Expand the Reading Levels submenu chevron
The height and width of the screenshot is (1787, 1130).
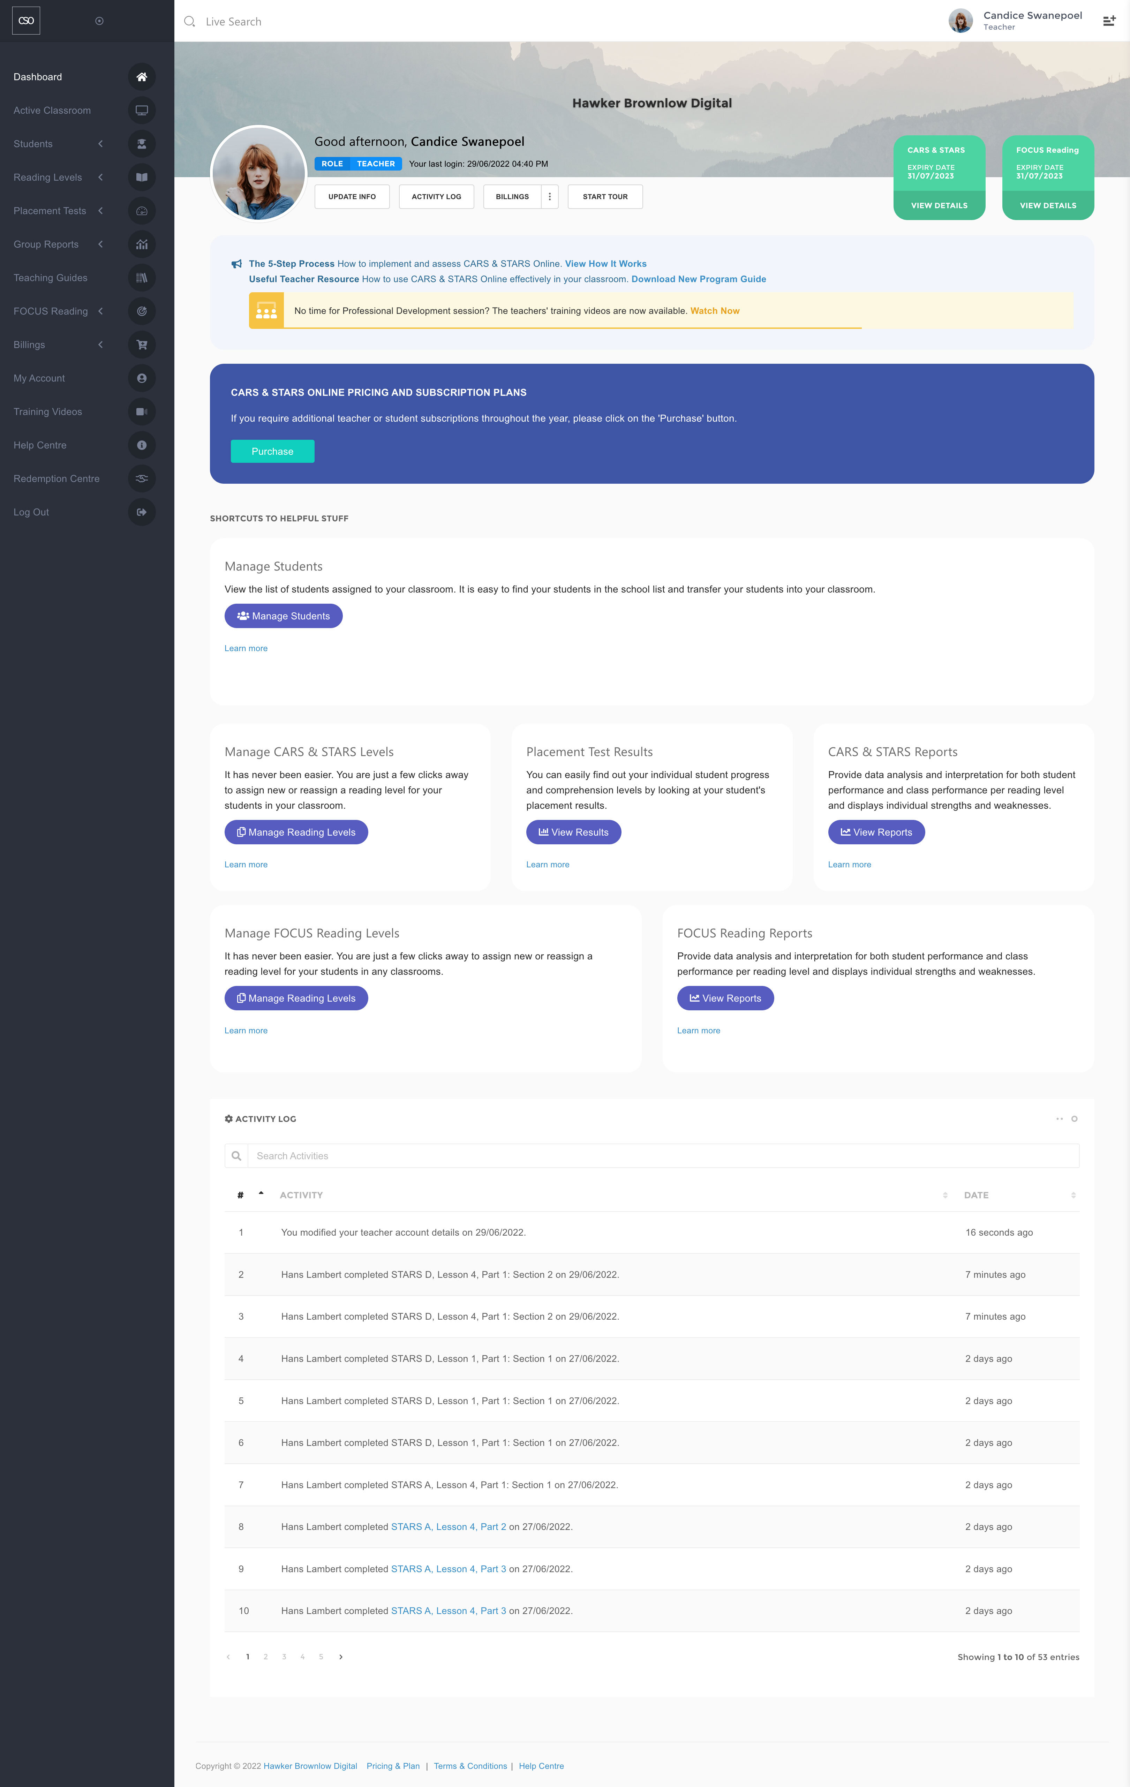(100, 178)
